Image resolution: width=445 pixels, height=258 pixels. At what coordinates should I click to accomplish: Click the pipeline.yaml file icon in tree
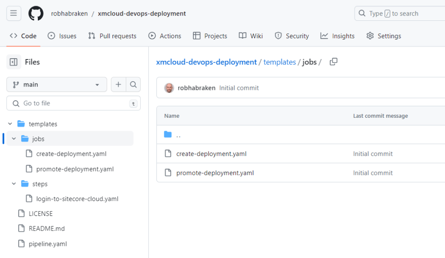[x=21, y=244]
